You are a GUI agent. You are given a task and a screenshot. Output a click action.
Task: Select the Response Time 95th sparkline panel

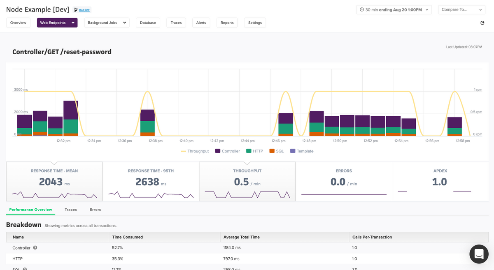151,181
